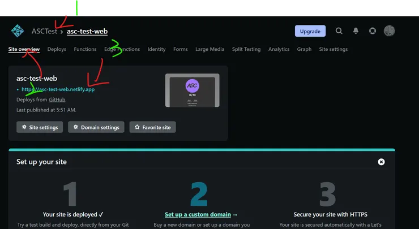The height and width of the screenshot is (229, 419).
Task: Open the Split Testing tab
Action: click(x=246, y=49)
